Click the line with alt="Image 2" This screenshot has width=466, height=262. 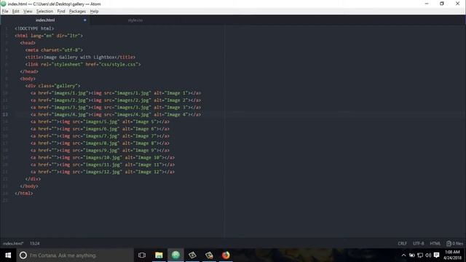[x=116, y=100]
